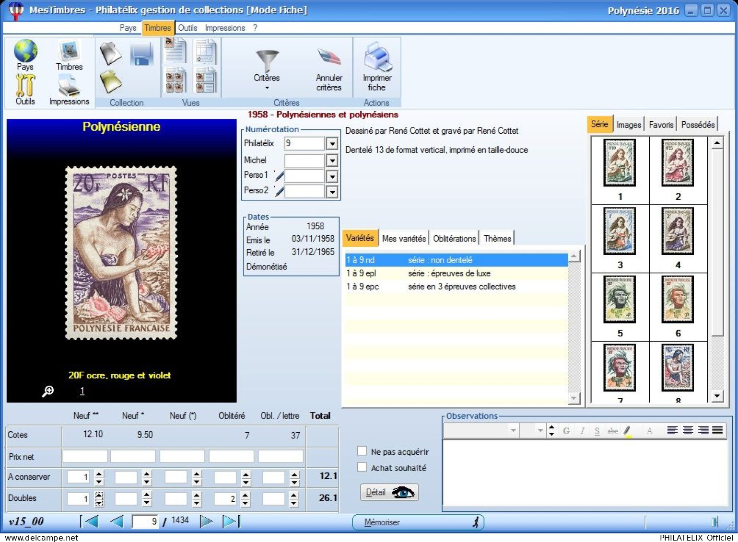This screenshot has height=542, width=738.
Task: Toggle underline S formatting in Observations
Action: point(597,430)
